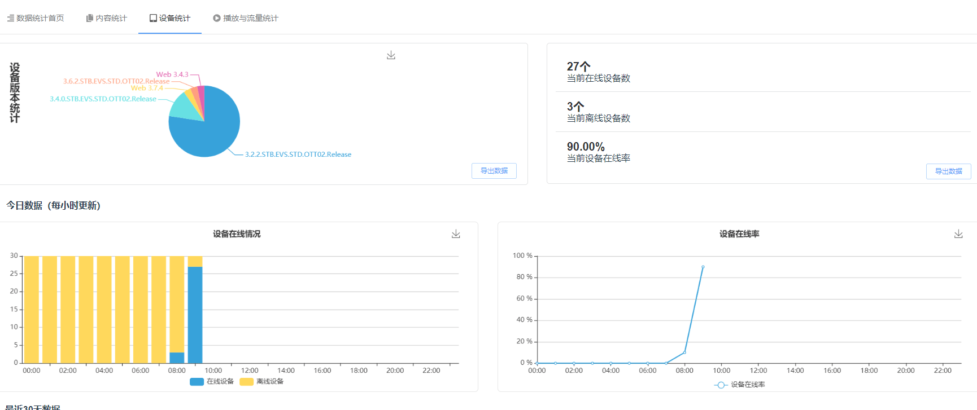The image size is (977, 410).
Task: Click the 内容统计 document icon
Action: pyautogui.click(x=90, y=18)
